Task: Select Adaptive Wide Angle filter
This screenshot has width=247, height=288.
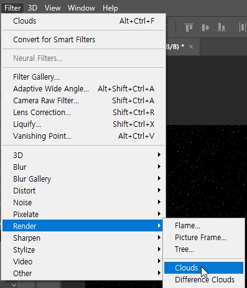Action: coord(83,89)
